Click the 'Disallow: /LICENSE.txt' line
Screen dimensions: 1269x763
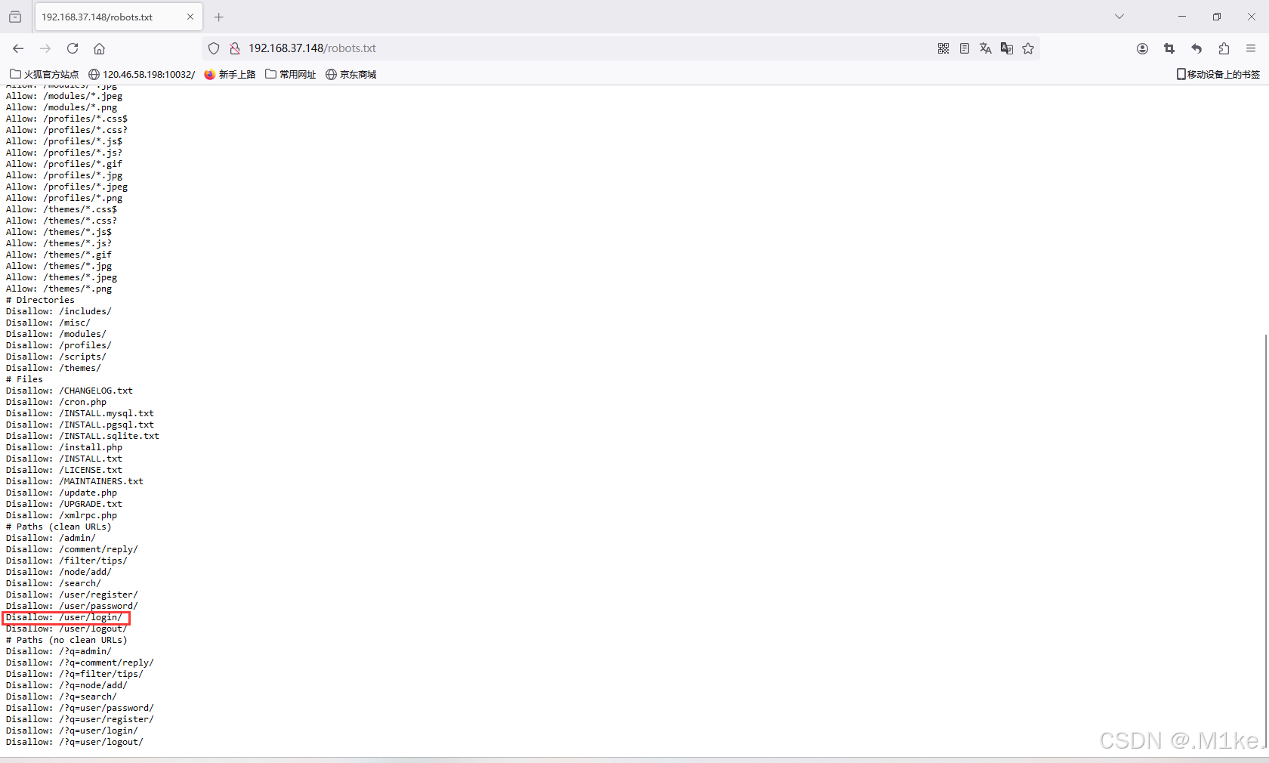click(64, 470)
